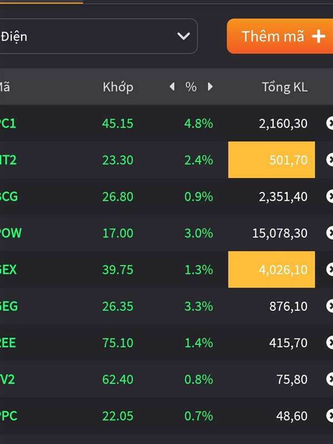
Task: Click the % column header label
Action: 191,87
